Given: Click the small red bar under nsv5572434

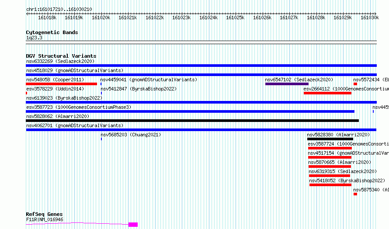Looking at the screenshot, I should [x=355, y=84].
